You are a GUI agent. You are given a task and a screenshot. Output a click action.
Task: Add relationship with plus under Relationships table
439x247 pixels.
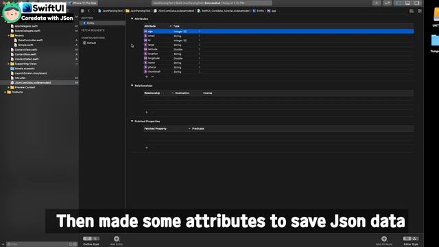[x=146, y=112]
